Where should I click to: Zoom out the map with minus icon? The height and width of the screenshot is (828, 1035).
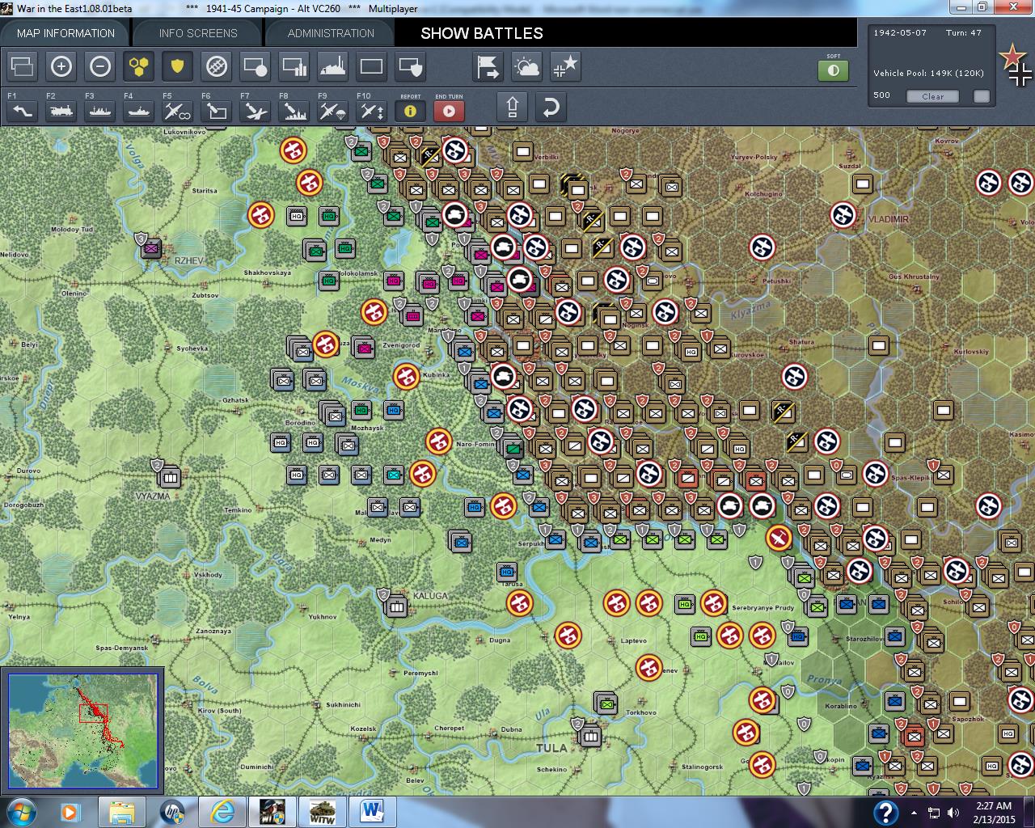click(99, 66)
